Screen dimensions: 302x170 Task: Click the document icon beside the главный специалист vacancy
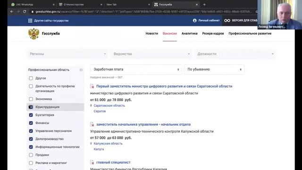pos(92,162)
